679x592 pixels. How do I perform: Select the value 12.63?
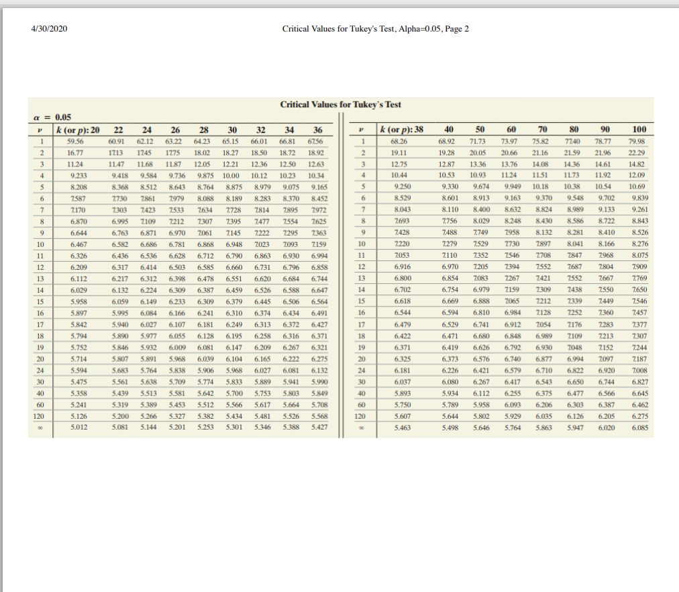coord(316,164)
